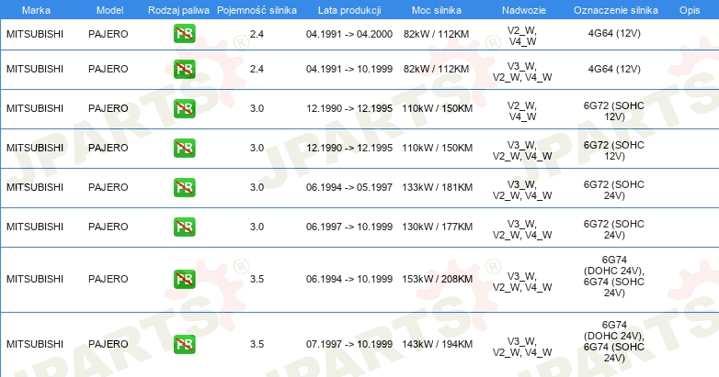
Task: Click MITSUBISHI in row ending 04.2000
Action: 35,34
